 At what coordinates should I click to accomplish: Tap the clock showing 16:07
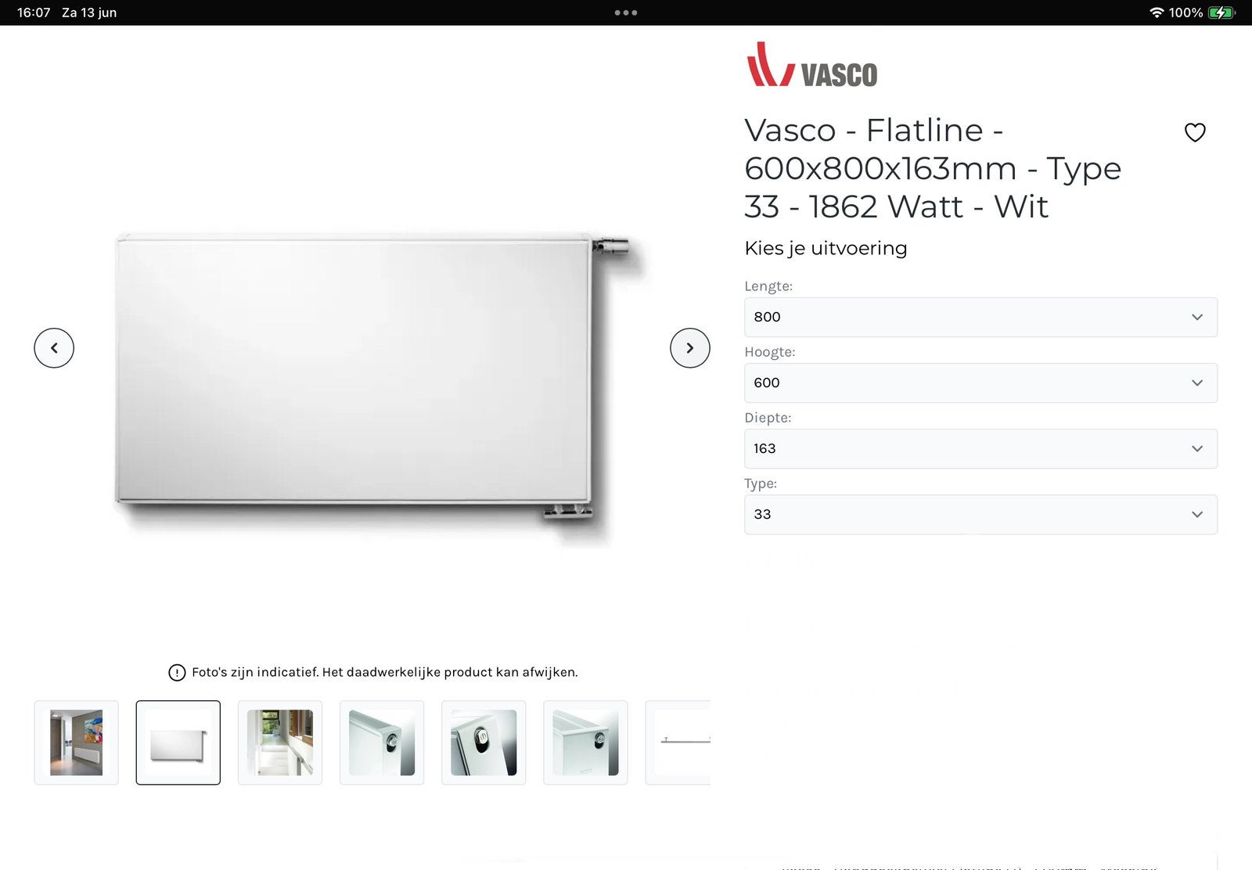(x=34, y=13)
